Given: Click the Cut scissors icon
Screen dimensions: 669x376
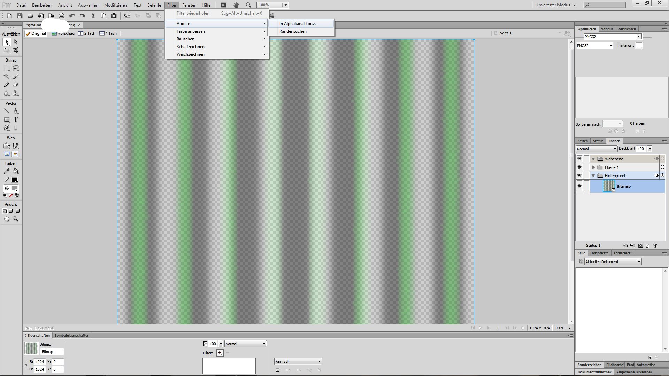Looking at the screenshot, I should point(93,16).
